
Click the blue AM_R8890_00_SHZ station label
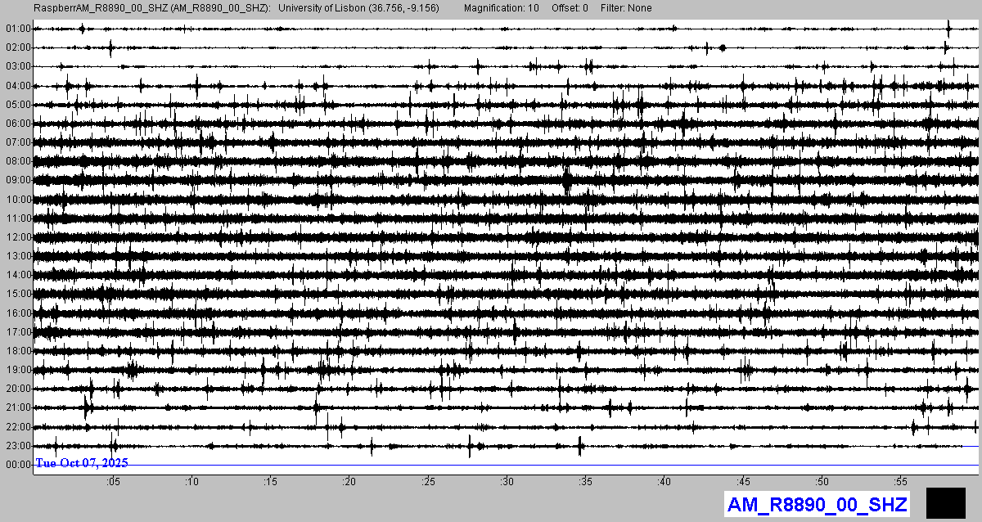[x=817, y=504]
